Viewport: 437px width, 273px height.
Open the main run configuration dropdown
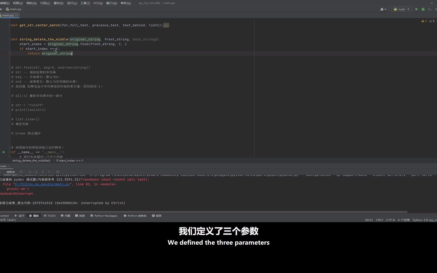pyautogui.click(x=401, y=9)
